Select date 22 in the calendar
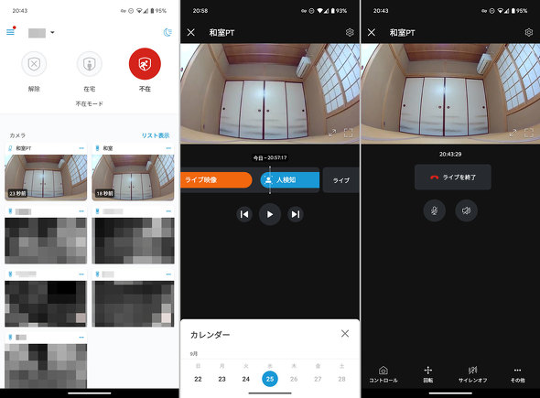 tap(198, 379)
